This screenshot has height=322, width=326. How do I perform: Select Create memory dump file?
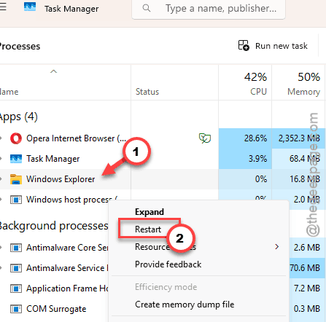pyautogui.click(x=185, y=305)
